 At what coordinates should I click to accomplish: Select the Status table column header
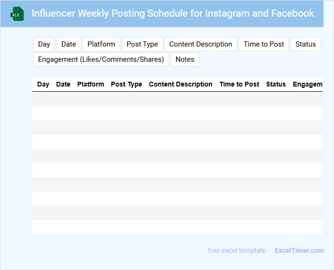276,84
